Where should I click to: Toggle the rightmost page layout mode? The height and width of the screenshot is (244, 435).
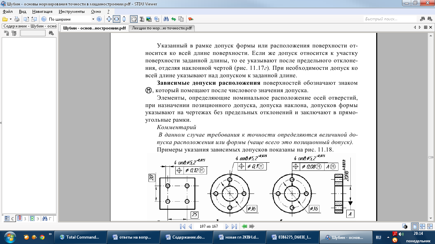[430, 226]
